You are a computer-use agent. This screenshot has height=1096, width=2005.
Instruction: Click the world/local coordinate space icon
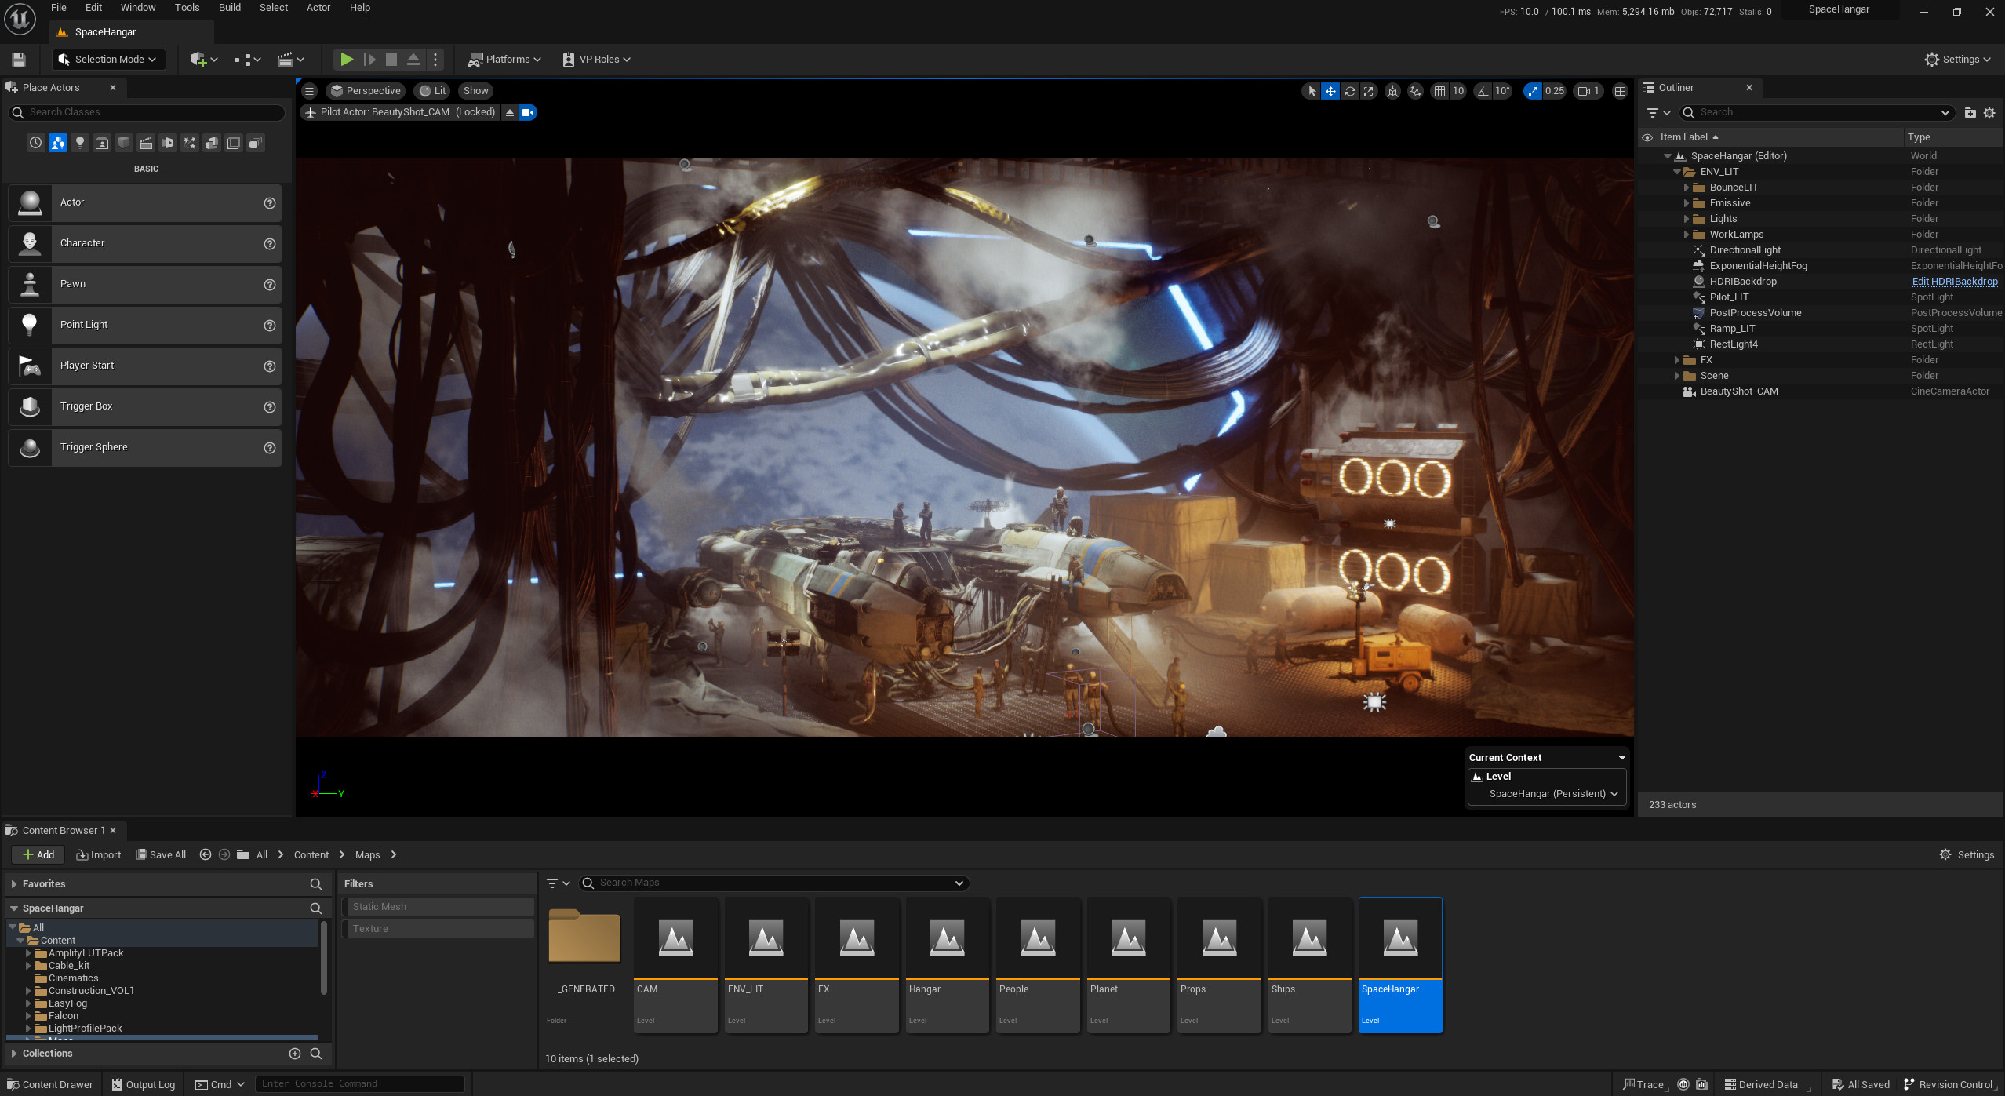tap(1392, 91)
